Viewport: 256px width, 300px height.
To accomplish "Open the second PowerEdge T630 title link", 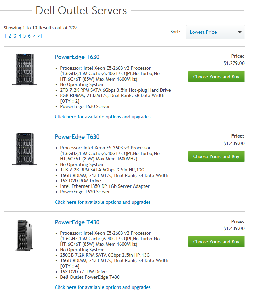I will [x=77, y=137].
